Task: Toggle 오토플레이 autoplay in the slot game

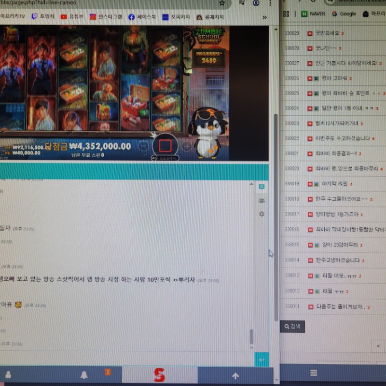Action: point(165,158)
